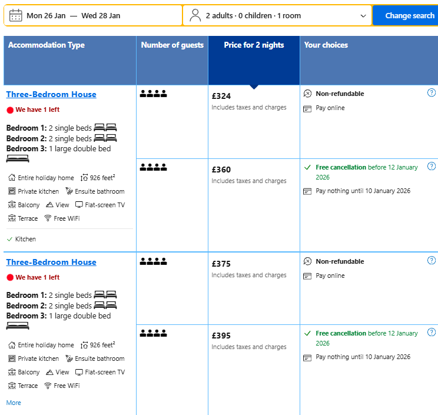Click the 'Price for 2 nights' column header

tap(254, 45)
